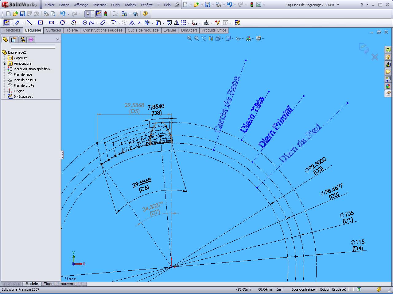Expand the Annotations tree node
Viewport: 393px width, 294px height.
pyautogui.click(x=4, y=64)
